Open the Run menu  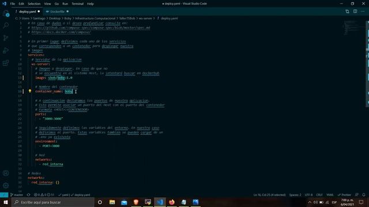click(x=65, y=4)
